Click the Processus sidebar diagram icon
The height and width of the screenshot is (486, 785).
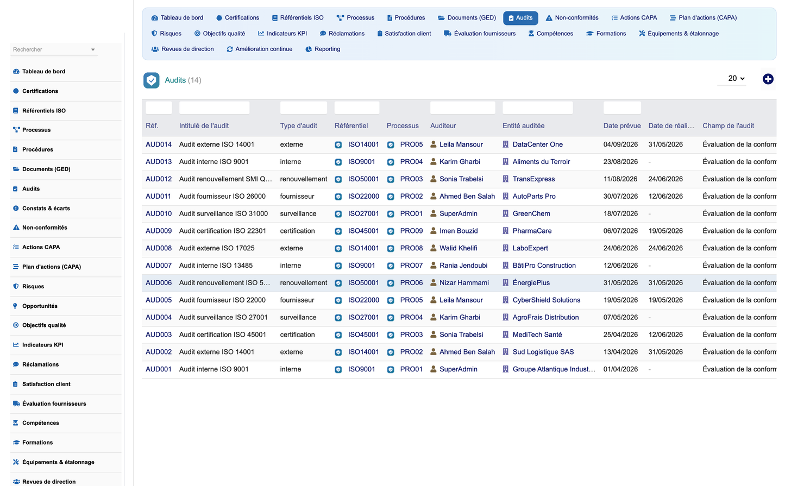(16, 130)
